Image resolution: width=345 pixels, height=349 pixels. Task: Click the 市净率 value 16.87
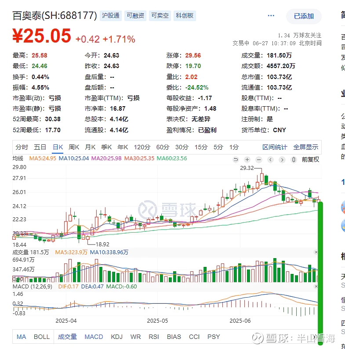click(118, 108)
